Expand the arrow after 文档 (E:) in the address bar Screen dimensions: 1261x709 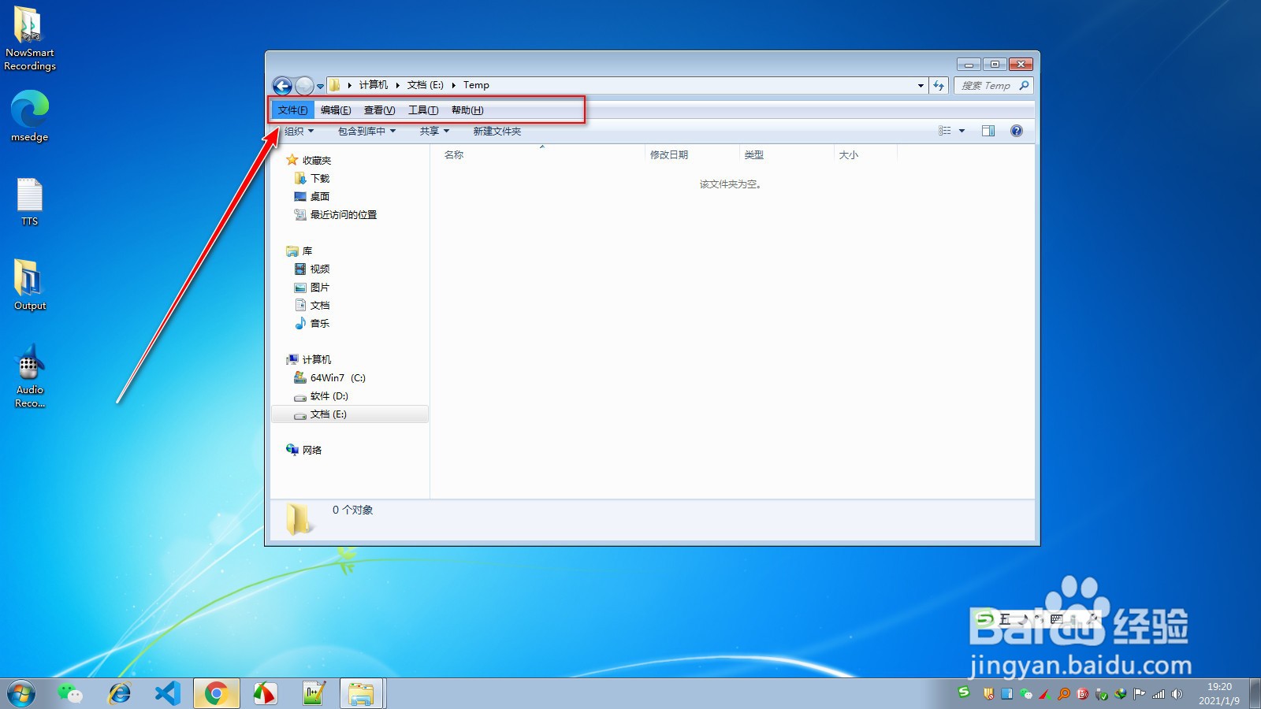click(454, 85)
